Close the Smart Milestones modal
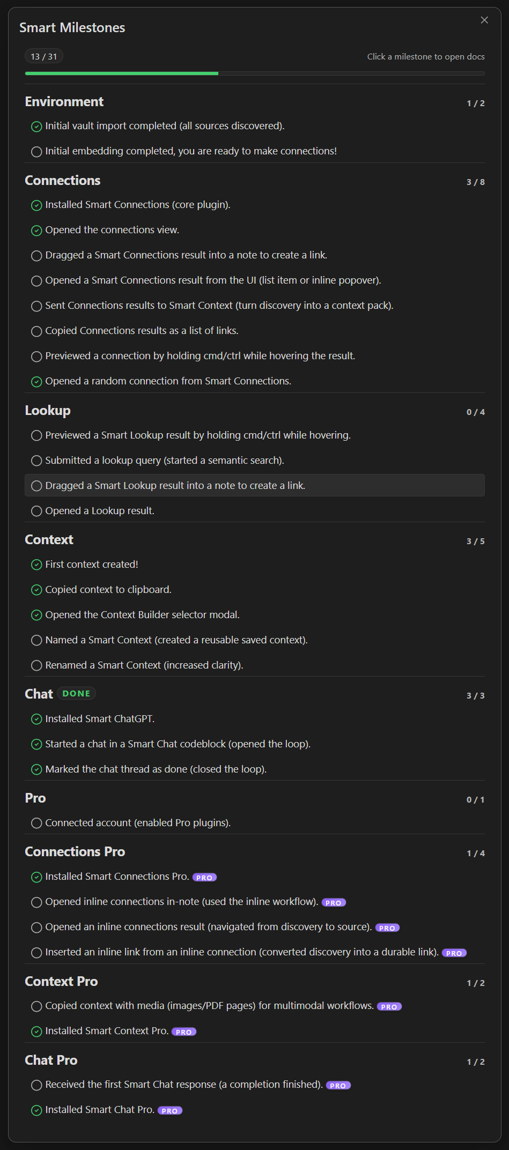This screenshot has height=1150, width=509. (x=484, y=20)
